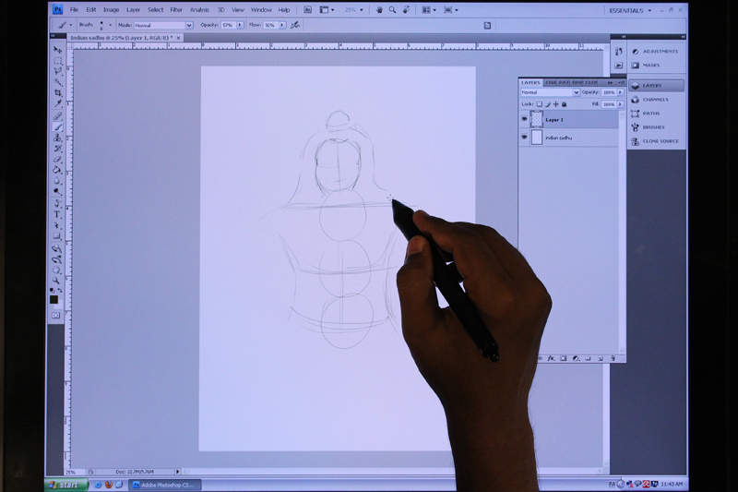Click the foreground color swatch
738x492 pixels.
(54, 297)
